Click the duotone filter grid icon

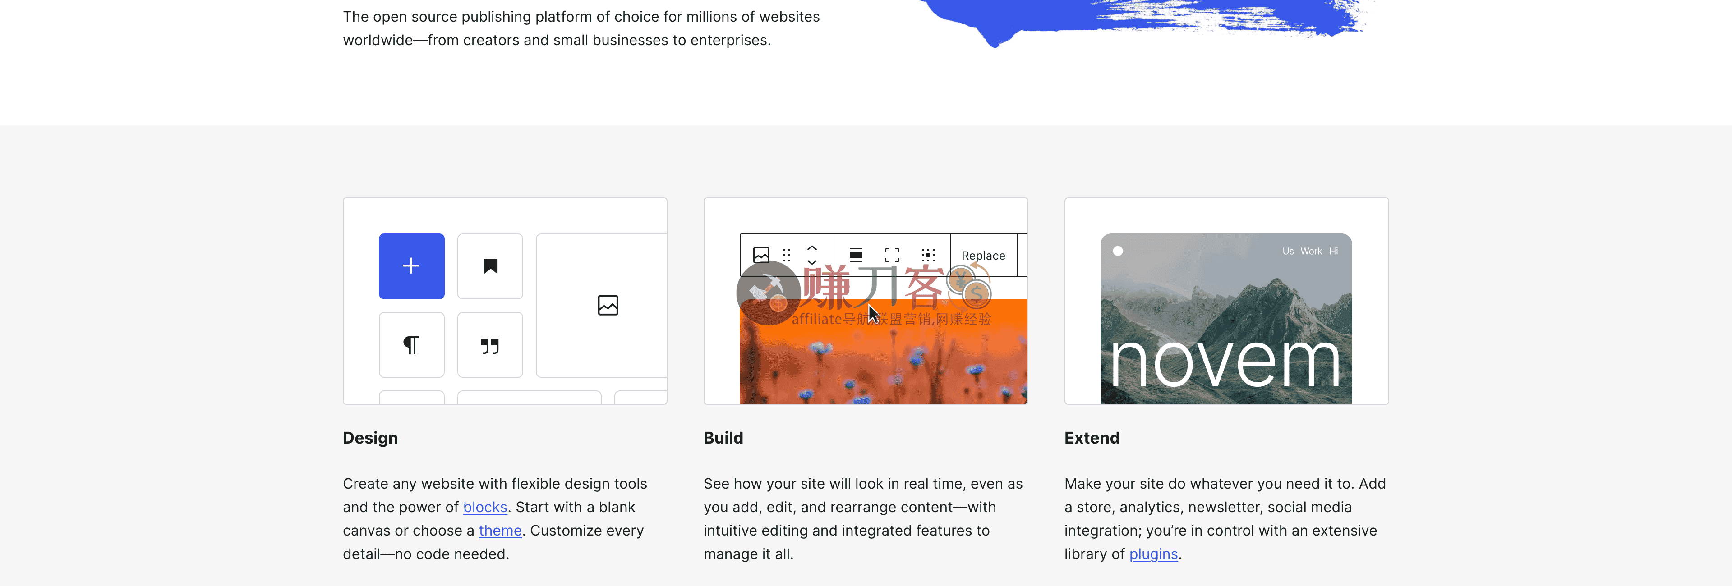click(x=929, y=256)
